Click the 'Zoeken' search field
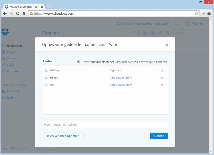 click(191, 33)
